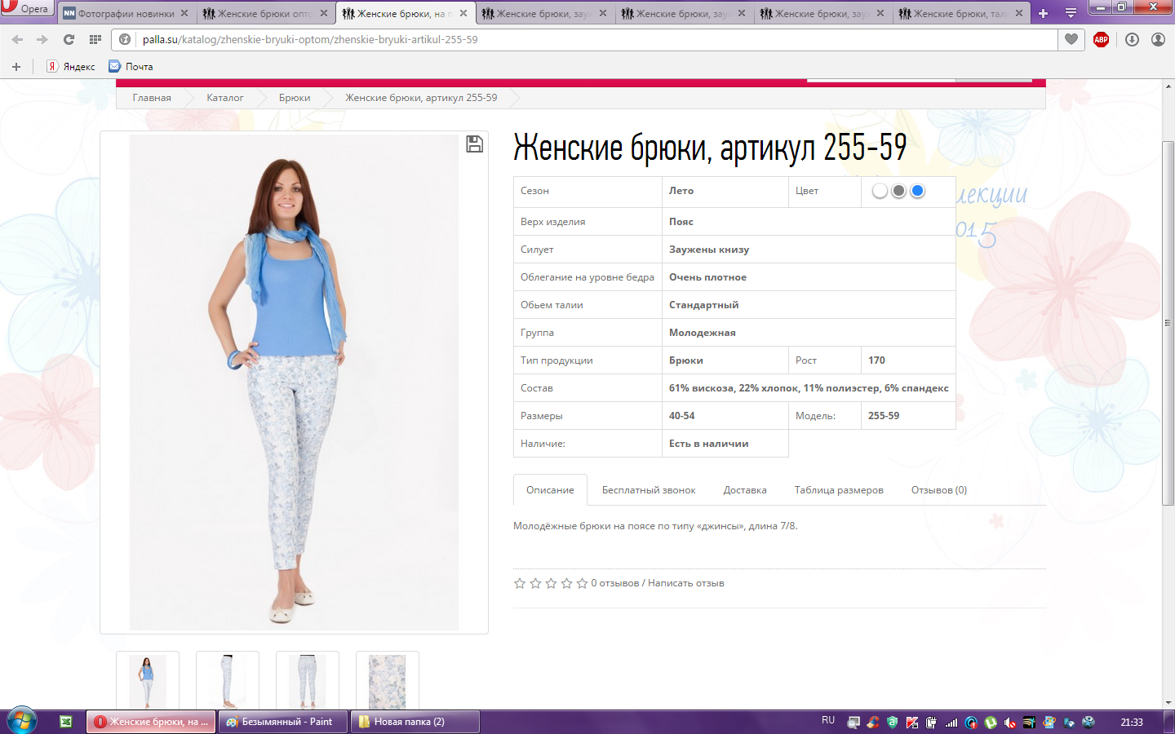Click the page vertical scrollbar thumb

1168,323
